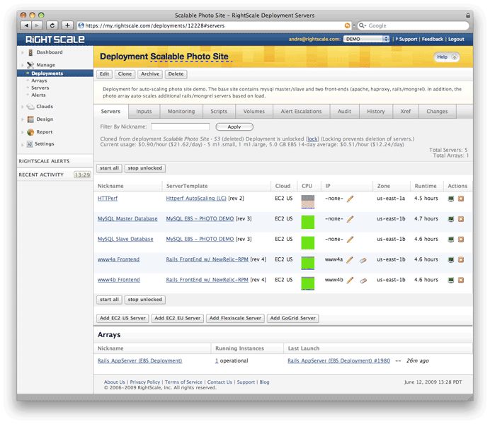Switch to the Monitoring tab
Screen dimensions: 490x424
click(181, 112)
